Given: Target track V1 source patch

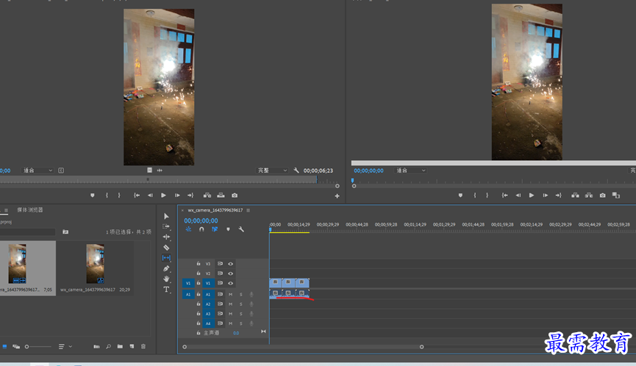Looking at the screenshot, I should click(x=188, y=283).
